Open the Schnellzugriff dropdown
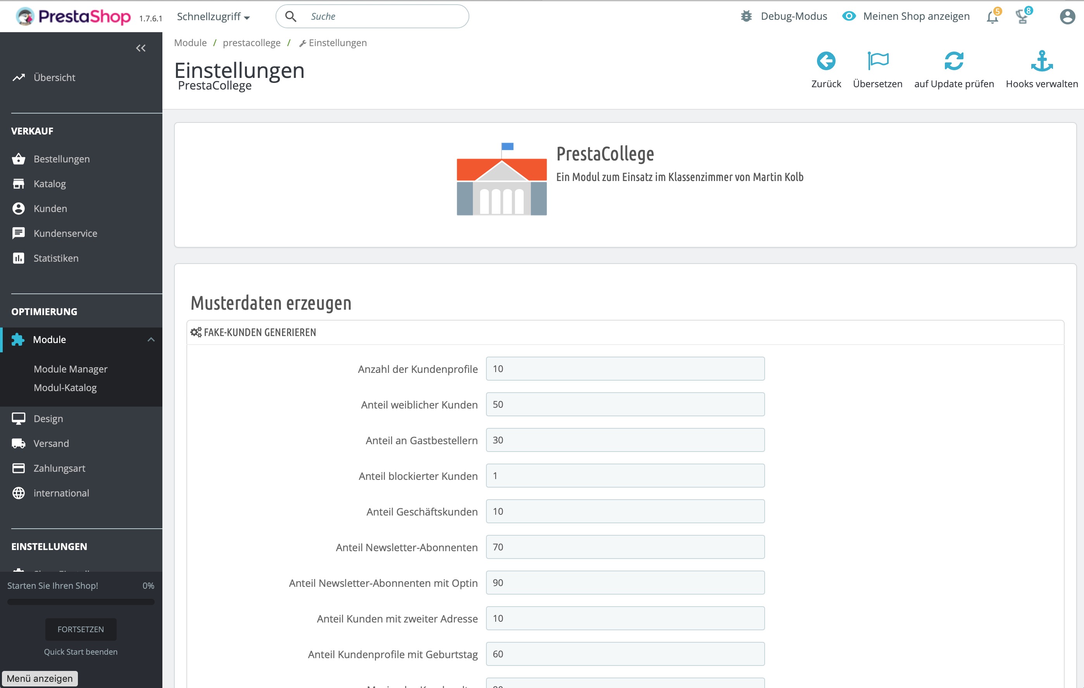 [213, 17]
